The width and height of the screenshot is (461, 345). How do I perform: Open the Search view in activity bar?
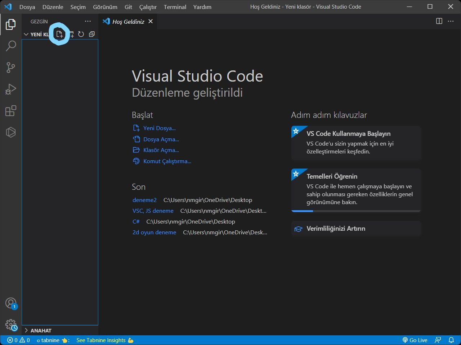(11, 46)
